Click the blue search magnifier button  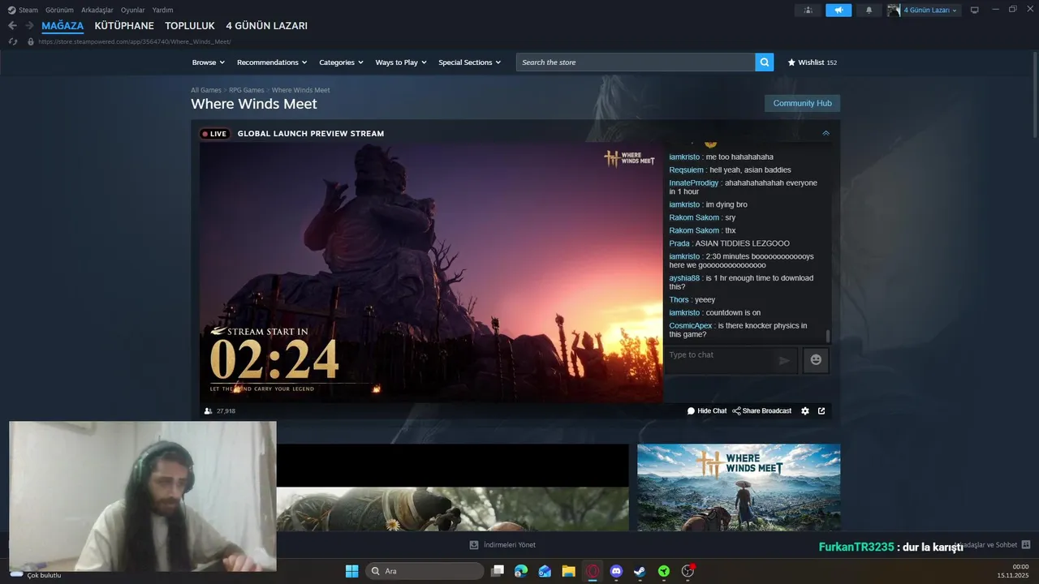(x=764, y=62)
